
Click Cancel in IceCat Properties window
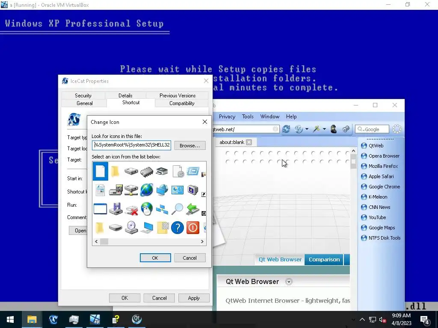(x=159, y=298)
